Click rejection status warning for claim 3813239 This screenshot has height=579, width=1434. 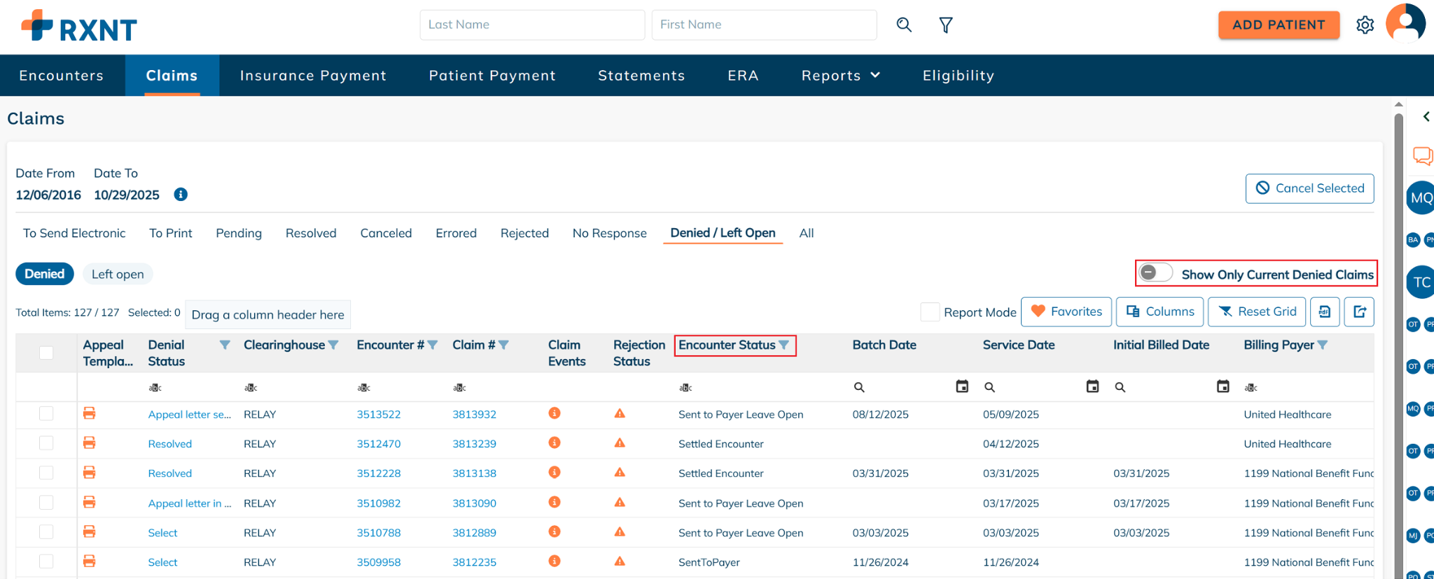click(x=620, y=443)
